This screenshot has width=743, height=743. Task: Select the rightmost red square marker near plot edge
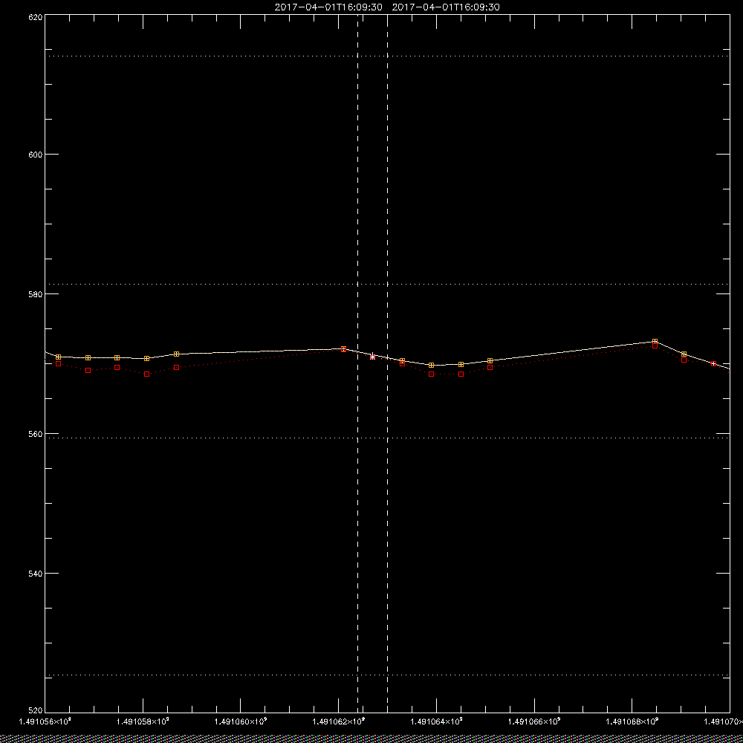point(713,363)
